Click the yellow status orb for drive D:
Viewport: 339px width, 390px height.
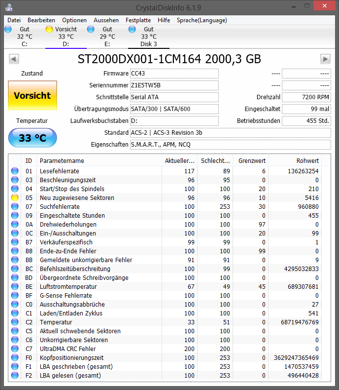[49, 29]
